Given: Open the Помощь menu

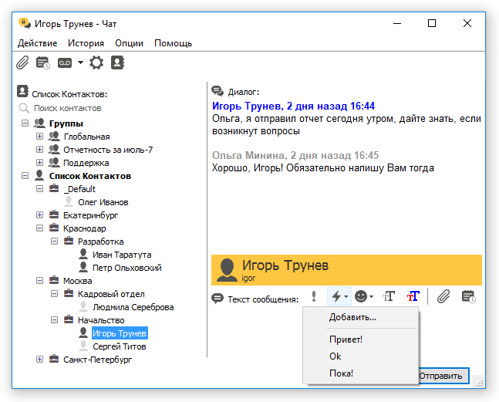Looking at the screenshot, I should click(173, 43).
